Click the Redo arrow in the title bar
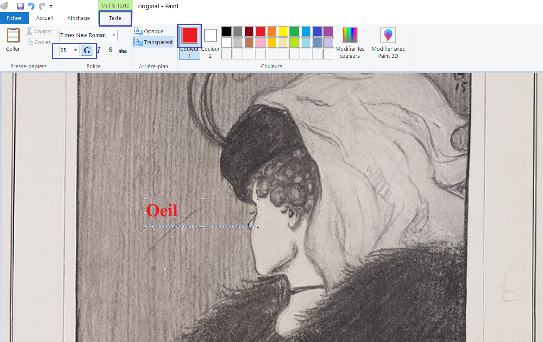The height and width of the screenshot is (342, 543). point(42,6)
